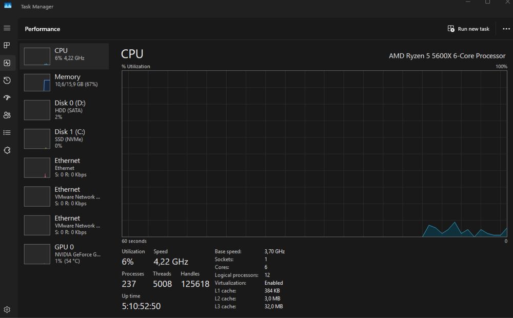Viewport: 513px width, 318px height.
Task: Select the first Ethernet adapter item
Action: pos(64,168)
